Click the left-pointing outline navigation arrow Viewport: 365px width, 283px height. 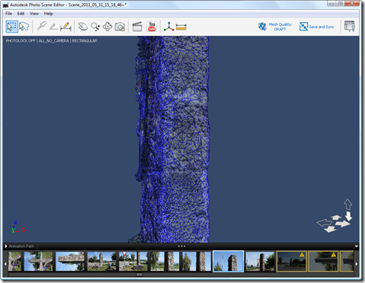tap(325, 223)
